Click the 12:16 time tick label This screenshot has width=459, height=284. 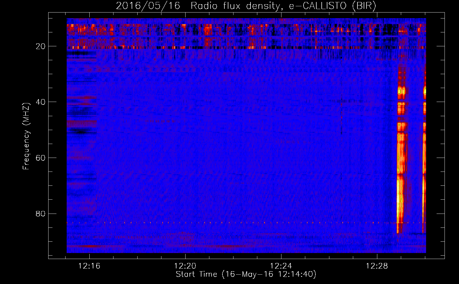(x=89, y=266)
